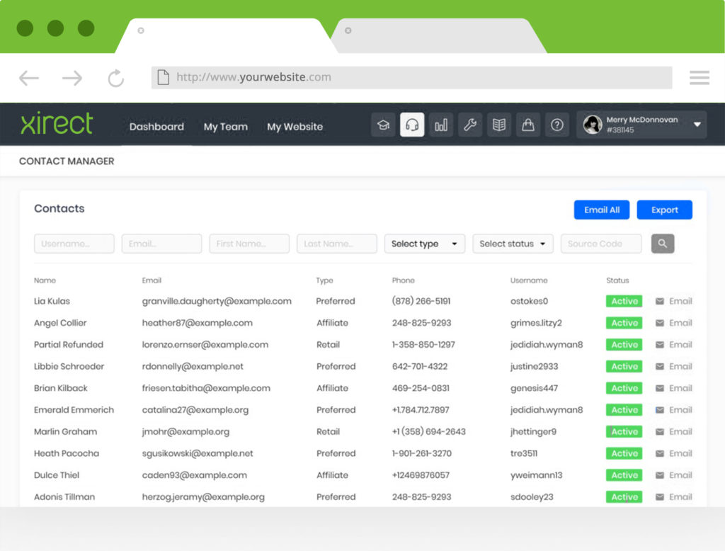Click envelope icon for Dulce Thiel
The height and width of the screenshot is (551, 725).
pos(660,475)
